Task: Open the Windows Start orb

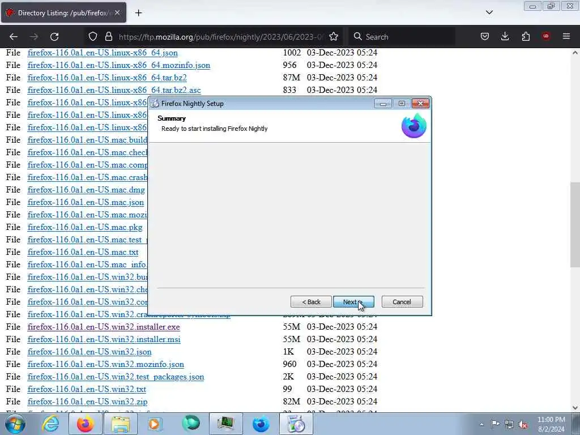Action: tap(15, 424)
